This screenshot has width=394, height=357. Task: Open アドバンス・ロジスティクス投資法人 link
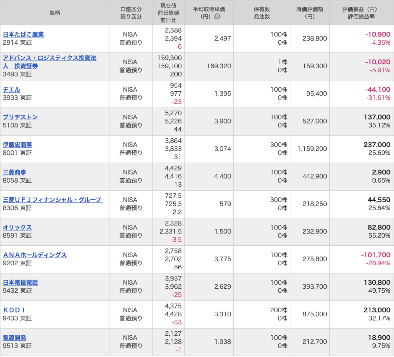coord(50,62)
